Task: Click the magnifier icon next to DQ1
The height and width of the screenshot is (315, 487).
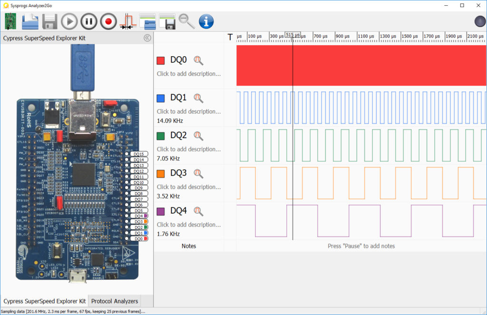Action: coord(198,98)
